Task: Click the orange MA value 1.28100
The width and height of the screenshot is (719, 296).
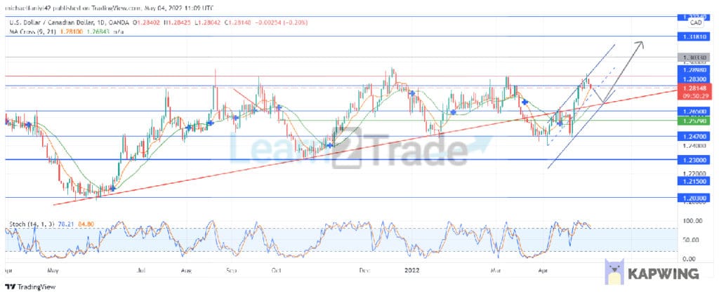Action: click(x=70, y=32)
